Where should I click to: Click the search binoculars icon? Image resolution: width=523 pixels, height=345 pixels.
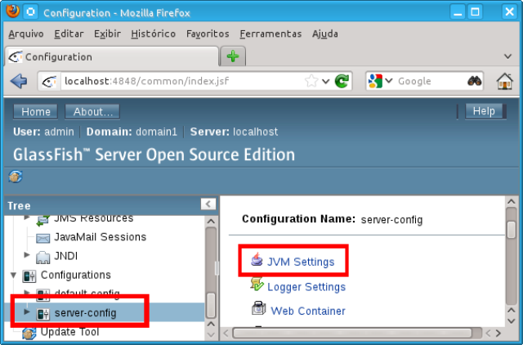tap(475, 81)
